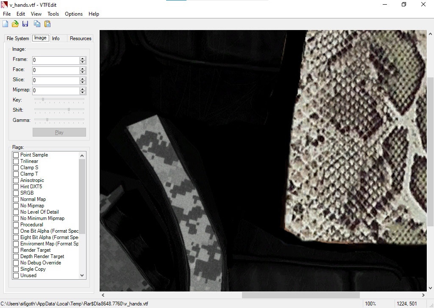Click image view scroll up arrow

pos(430,34)
